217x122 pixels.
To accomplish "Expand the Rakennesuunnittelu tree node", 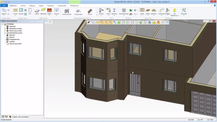I will 5,31.
